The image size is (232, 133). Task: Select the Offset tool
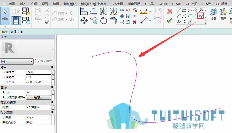(94, 12)
